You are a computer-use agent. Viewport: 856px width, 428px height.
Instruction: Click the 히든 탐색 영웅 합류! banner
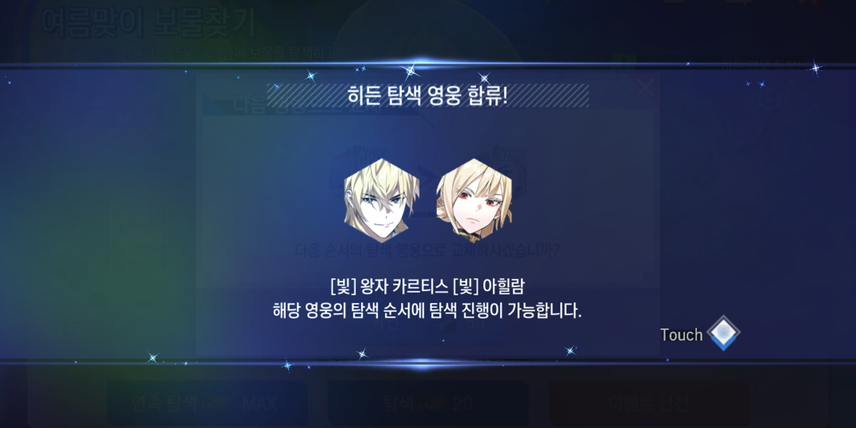428,95
